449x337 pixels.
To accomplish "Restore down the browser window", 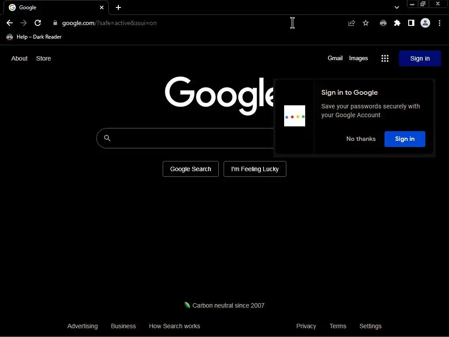I will [x=423, y=4].
